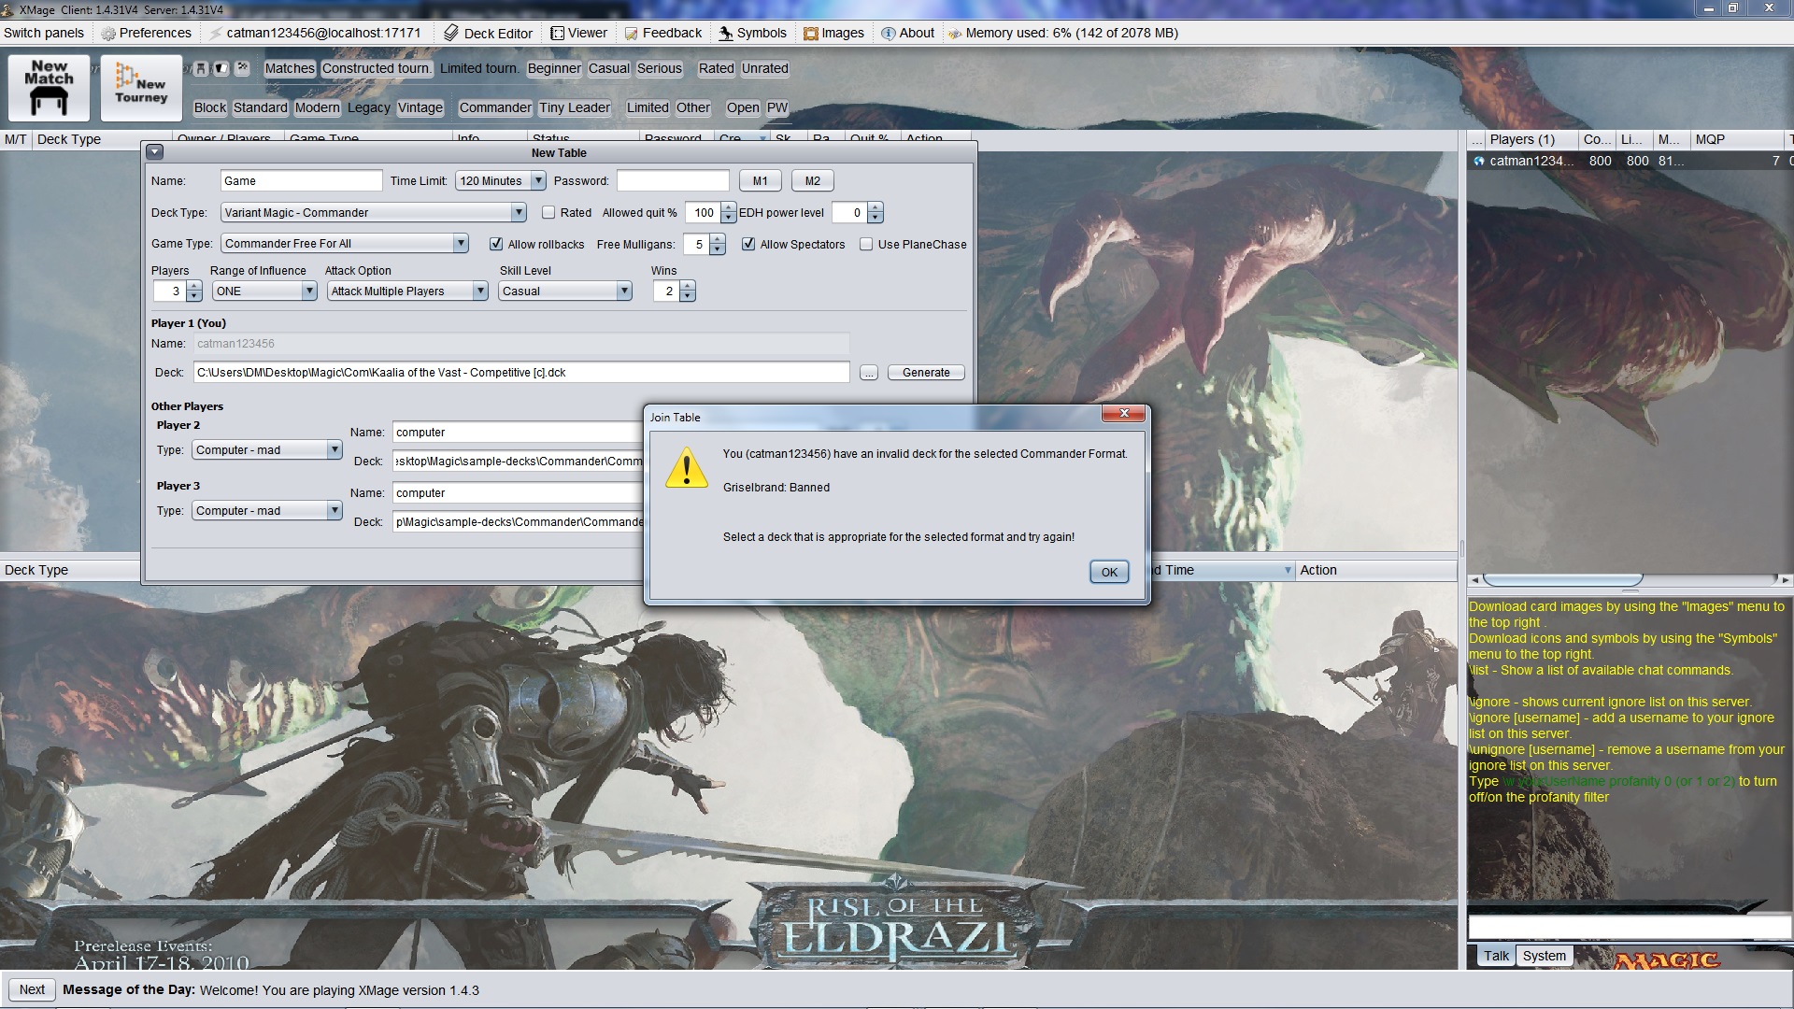Open the Time Limit dropdown
Screen dimensions: 1794x1009
538,181
